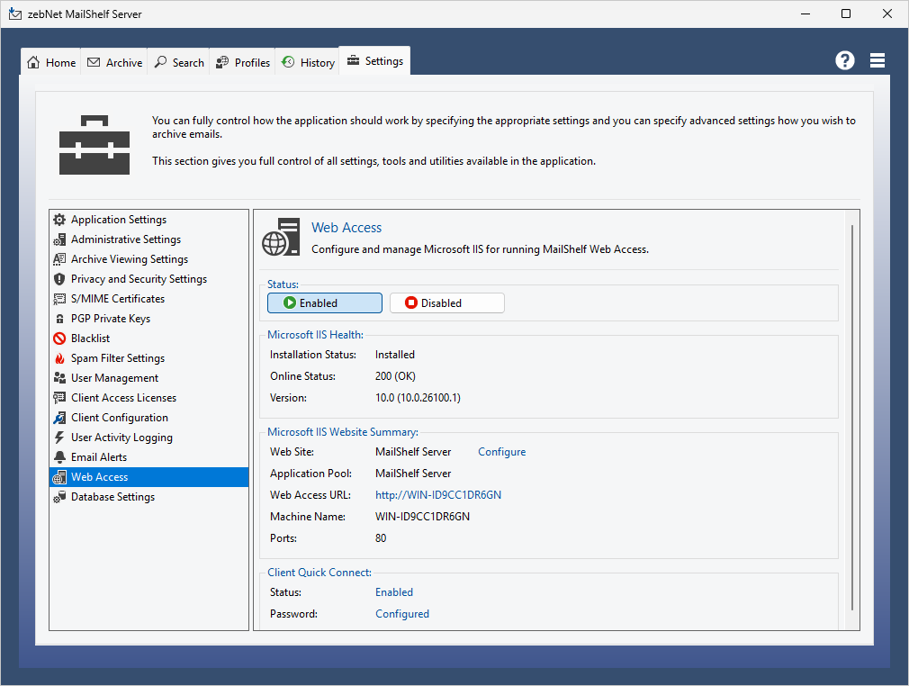Open the History tab
Screen dimensions: 909x686
tap(308, 62)
